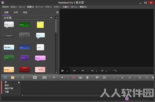155x102 pixels.
Task: Step back one frame
Action: point(92,71)
